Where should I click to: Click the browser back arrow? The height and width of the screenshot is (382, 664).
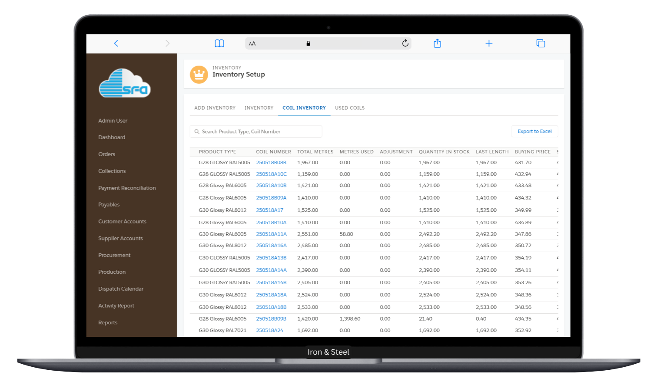coord(116,43)
